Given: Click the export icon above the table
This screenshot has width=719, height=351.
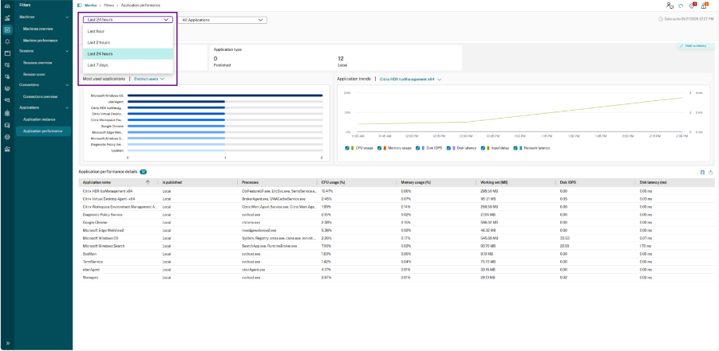Looking at the screenshot, I should [x=711, y=172].
